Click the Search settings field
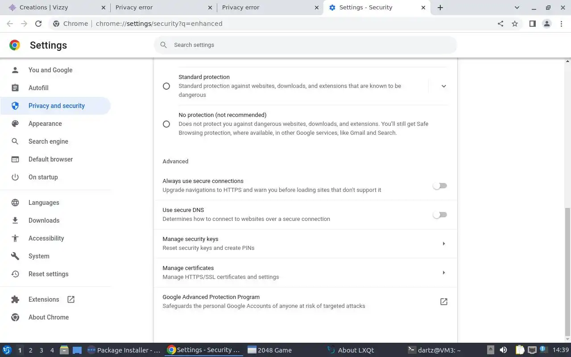The width and height of the screenshot is (571, 357). coord(306,45)
